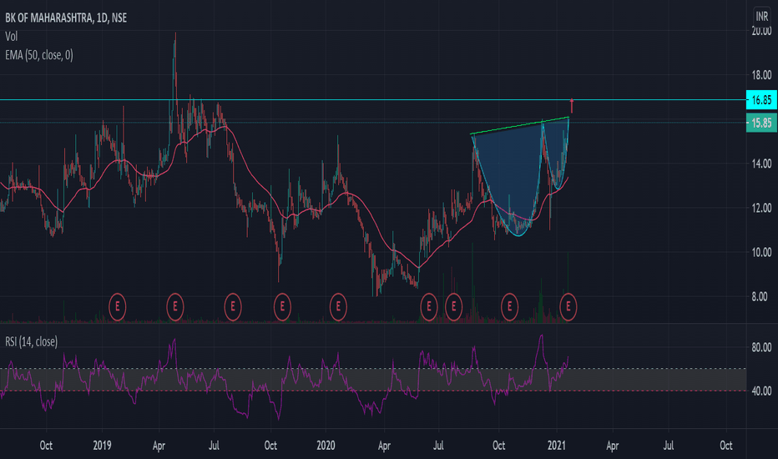Click the 20.00 price axis label
778x459 pixels.
pyautogui.click(x=761, y=31)
